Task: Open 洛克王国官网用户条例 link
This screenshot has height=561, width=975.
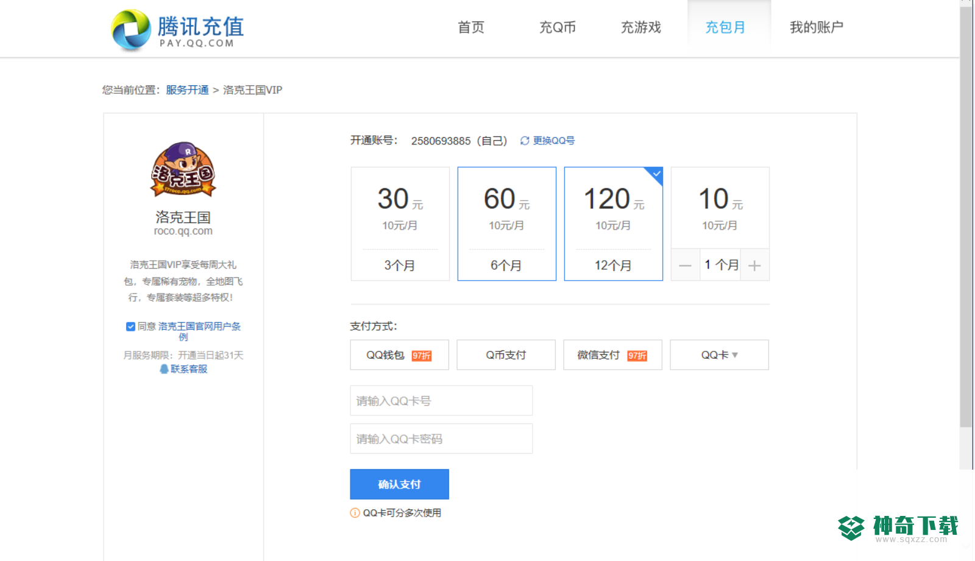Action: [x=200, y=331]
